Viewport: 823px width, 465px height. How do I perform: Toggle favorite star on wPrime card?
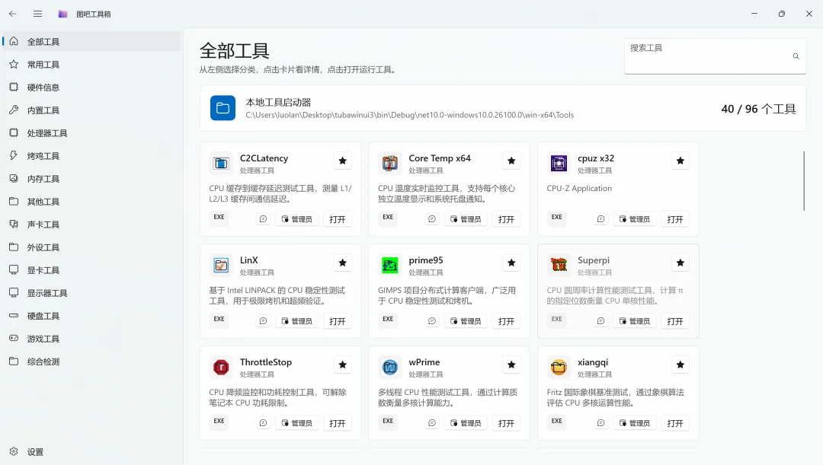[x=512, y=365]
